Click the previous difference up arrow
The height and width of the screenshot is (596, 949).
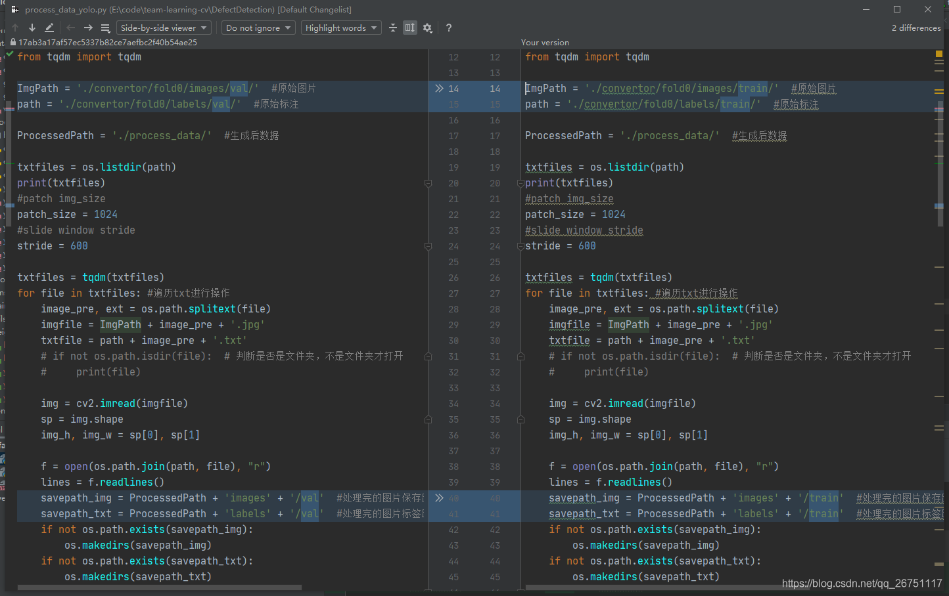[15, 28]
